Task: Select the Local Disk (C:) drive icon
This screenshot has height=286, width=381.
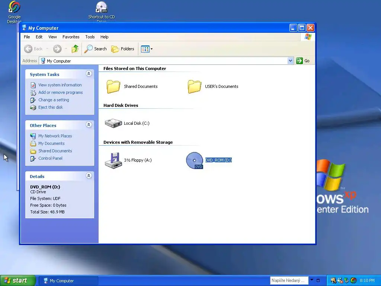Action: point(113,123)
